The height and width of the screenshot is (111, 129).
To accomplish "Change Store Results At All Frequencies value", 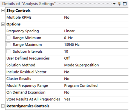I will pos(96,99).
